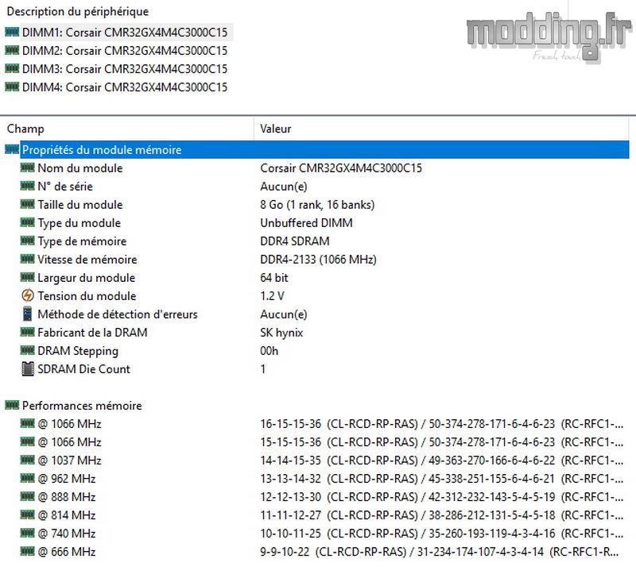This screenshot has height=578, width=636.
Task: Click the Fabricant de la DRAM icon
Action: coord(27,332)
